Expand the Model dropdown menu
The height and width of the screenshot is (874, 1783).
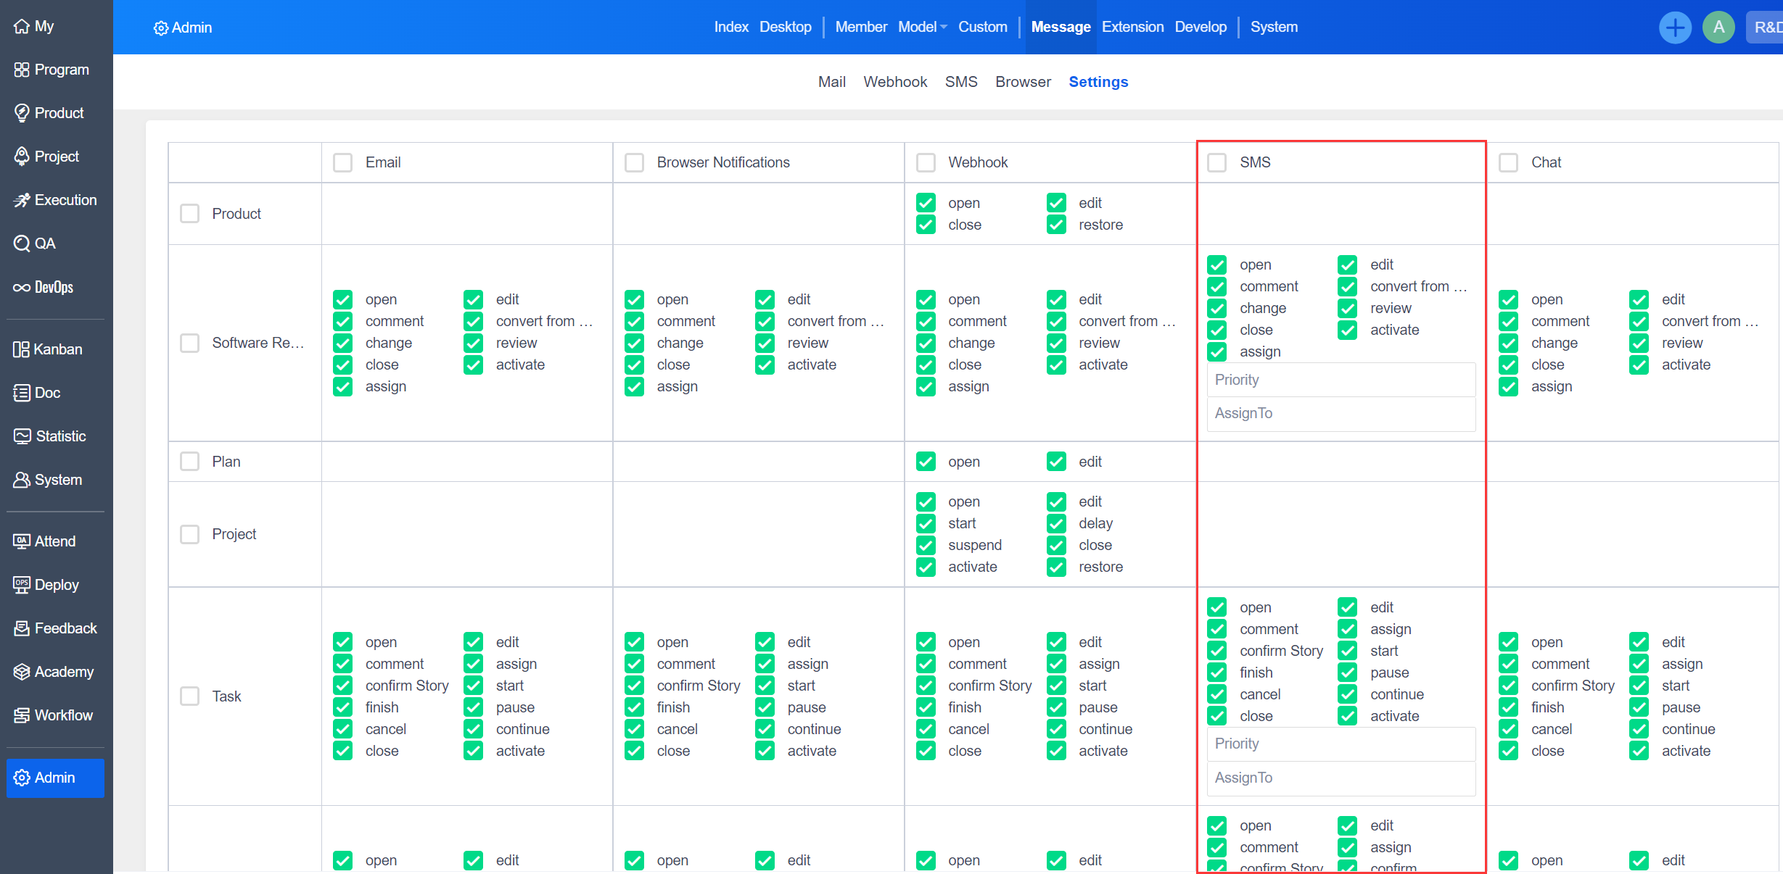point(922,27)
